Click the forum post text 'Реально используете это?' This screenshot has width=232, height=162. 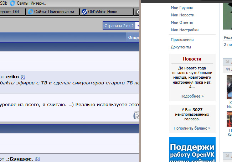(x=107, y=105)
